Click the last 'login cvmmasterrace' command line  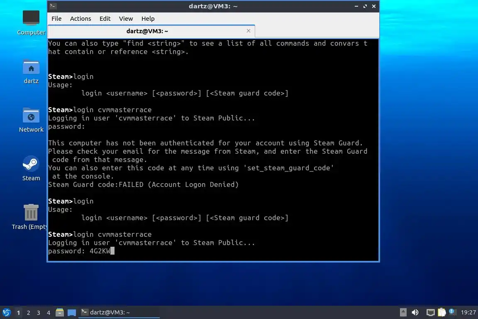pyautogui.click(x=100, y=234)
